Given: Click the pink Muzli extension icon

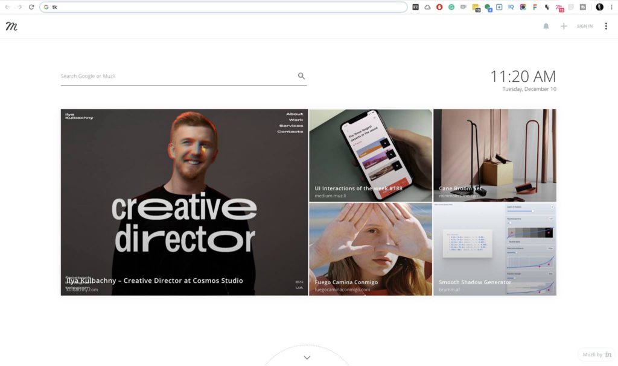Looking at the screenshot, I should click(559, 7).
